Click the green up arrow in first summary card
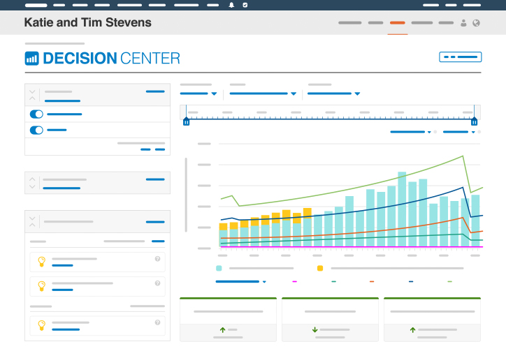The height and width of the screenshot is (358, 506). [223, 330]
